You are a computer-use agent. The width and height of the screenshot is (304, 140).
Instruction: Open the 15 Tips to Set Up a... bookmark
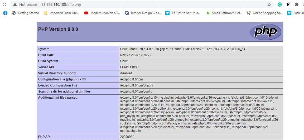(183, 13)
